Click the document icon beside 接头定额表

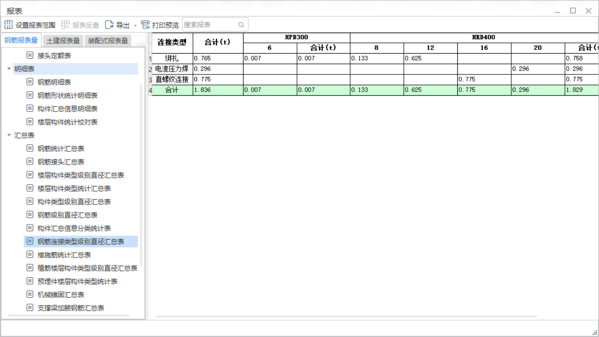30,55
